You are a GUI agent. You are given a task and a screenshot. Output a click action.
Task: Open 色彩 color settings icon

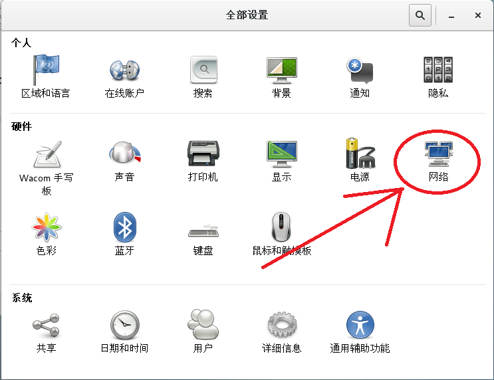(47, 227)
